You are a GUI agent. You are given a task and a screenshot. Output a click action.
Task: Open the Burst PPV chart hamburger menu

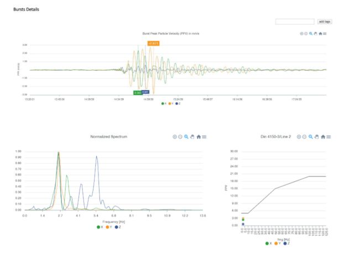[325, 34]
